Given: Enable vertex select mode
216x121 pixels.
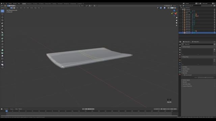Looking at the screenshot, I should 11,8.
